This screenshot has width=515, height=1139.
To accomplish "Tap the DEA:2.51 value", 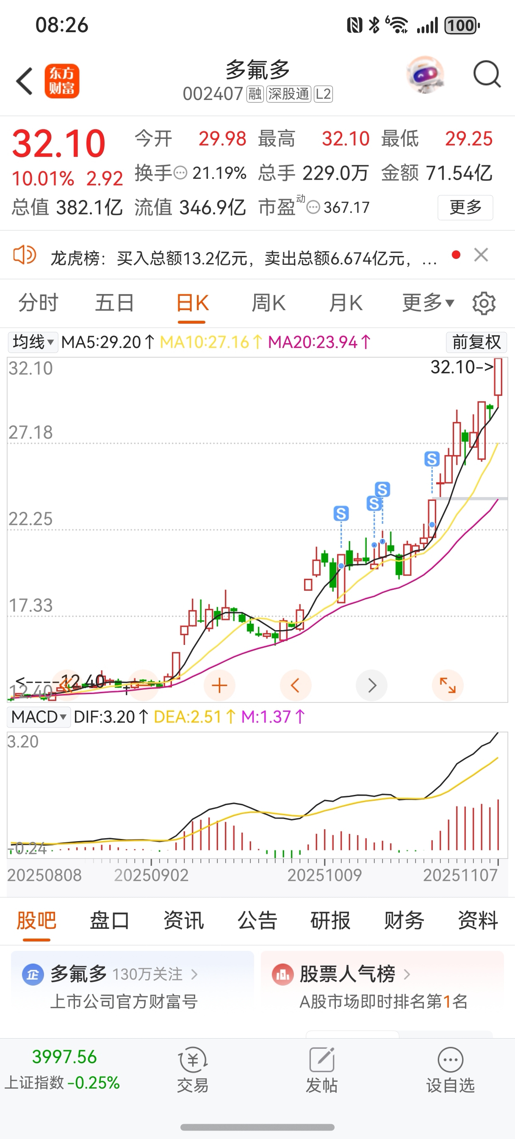I will tap(194, 717).
